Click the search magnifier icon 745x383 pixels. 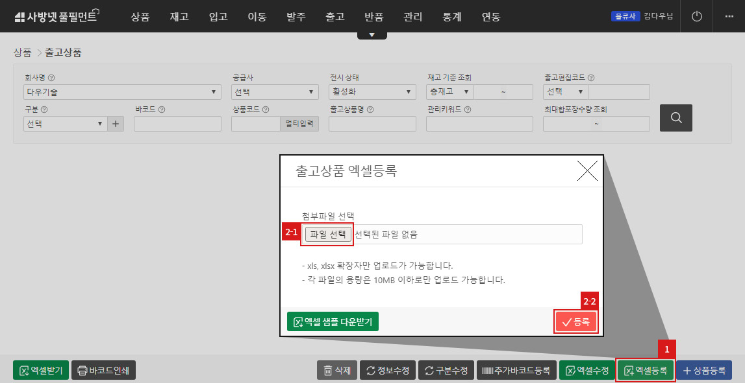[676, 118]
